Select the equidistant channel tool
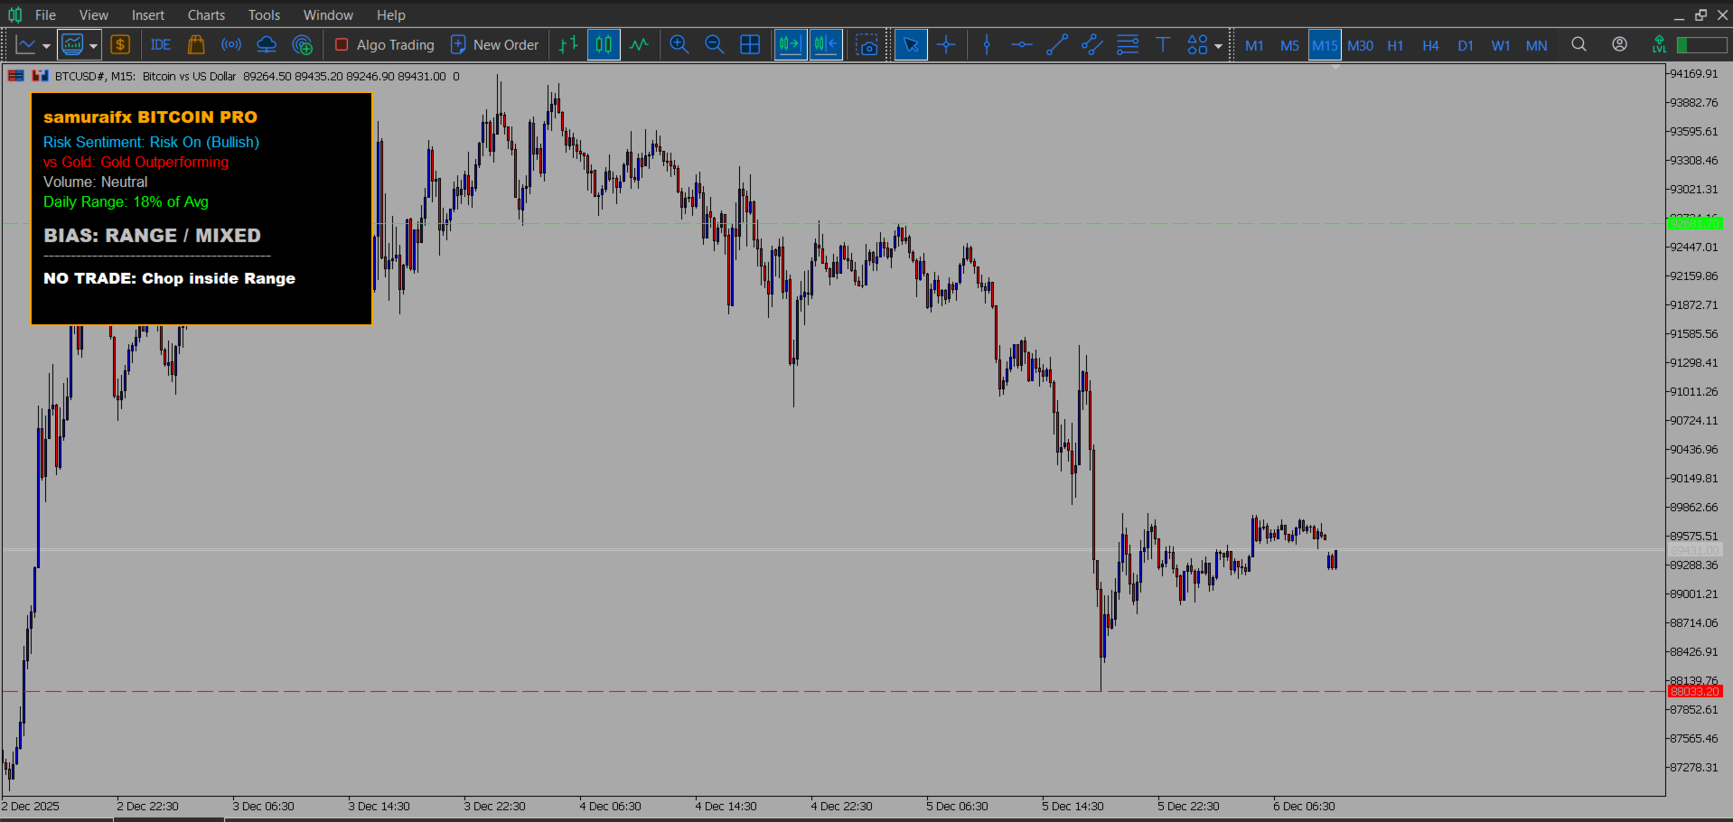 point(1092,44)
